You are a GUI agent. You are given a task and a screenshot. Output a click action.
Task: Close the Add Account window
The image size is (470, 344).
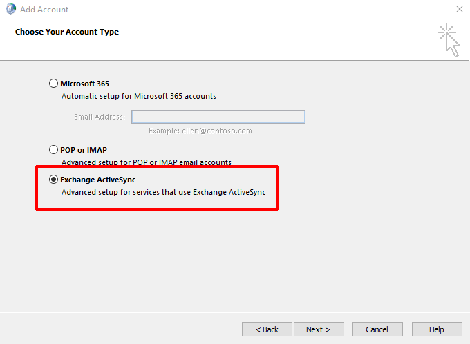[x=460, y=9]
